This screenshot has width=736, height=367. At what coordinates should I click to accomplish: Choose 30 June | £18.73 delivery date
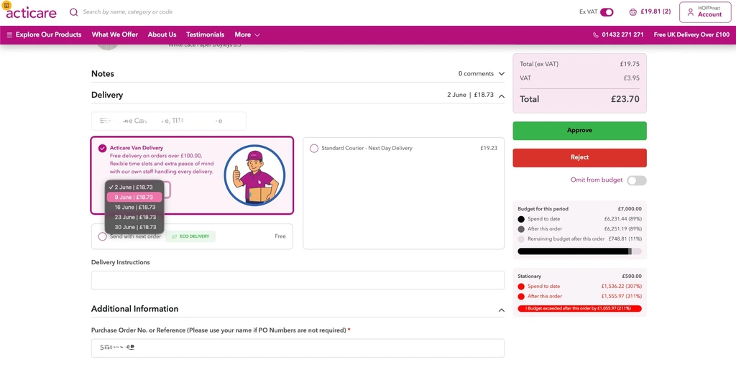134,227
